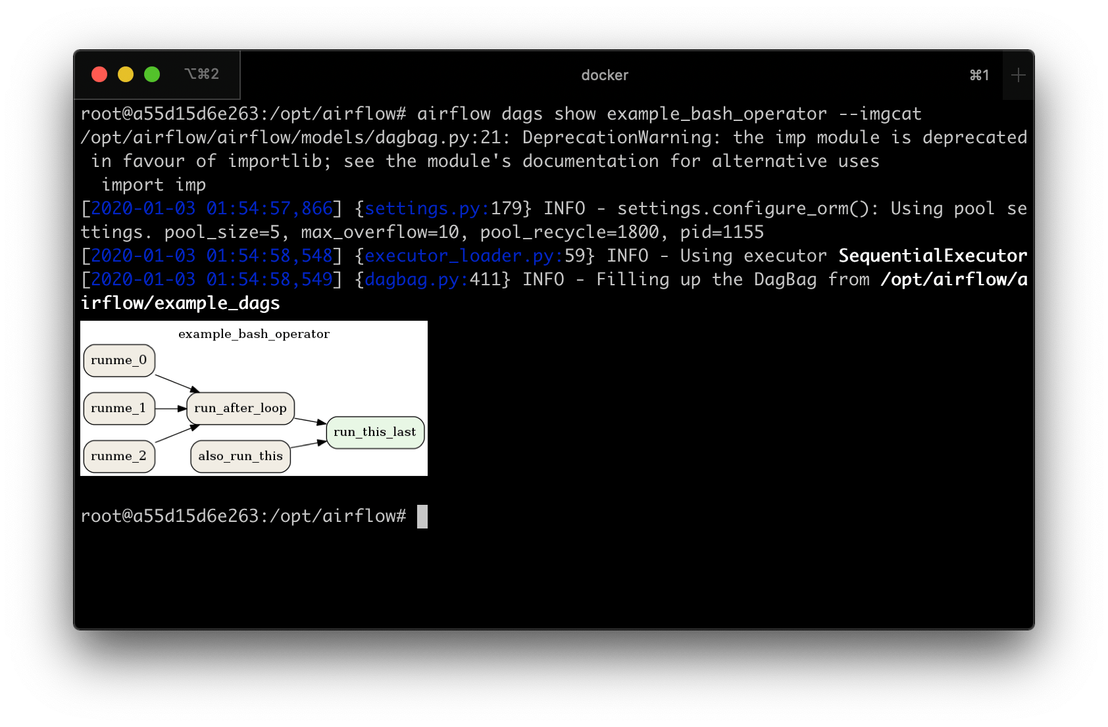The height and width of the screenshot is (727, 1108).
Task: Select the docker tab title
Action: 605,75
